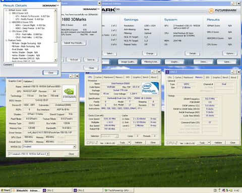Open About tab in CPU-Z Memory window
This screenshot has width=242, height=193.
tap(233, 77)
